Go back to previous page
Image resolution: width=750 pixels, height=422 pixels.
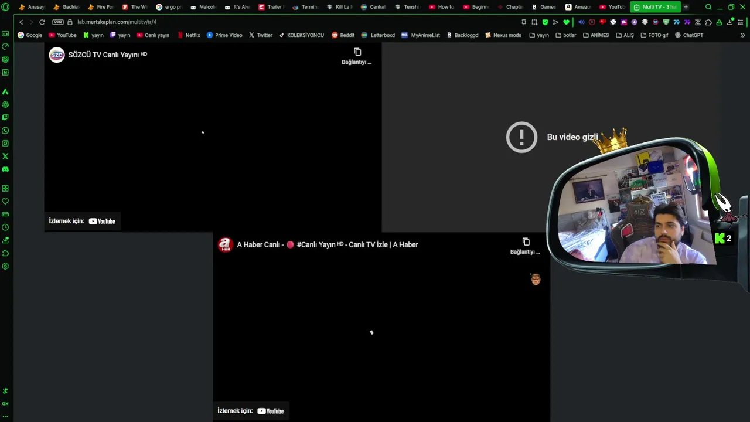[21, 22]
